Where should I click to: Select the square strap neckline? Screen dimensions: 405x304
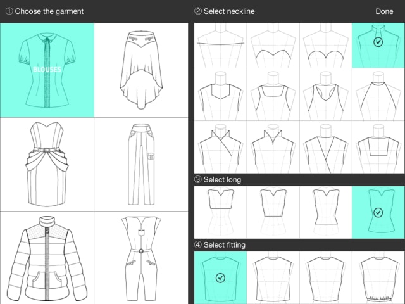click(273, 94)
